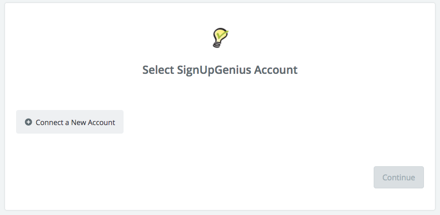Click the Select SignUpGenius Account heading

coord(219,70)
